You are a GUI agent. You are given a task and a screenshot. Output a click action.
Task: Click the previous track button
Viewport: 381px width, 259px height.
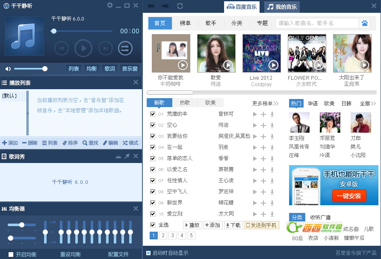coord(62,48)
